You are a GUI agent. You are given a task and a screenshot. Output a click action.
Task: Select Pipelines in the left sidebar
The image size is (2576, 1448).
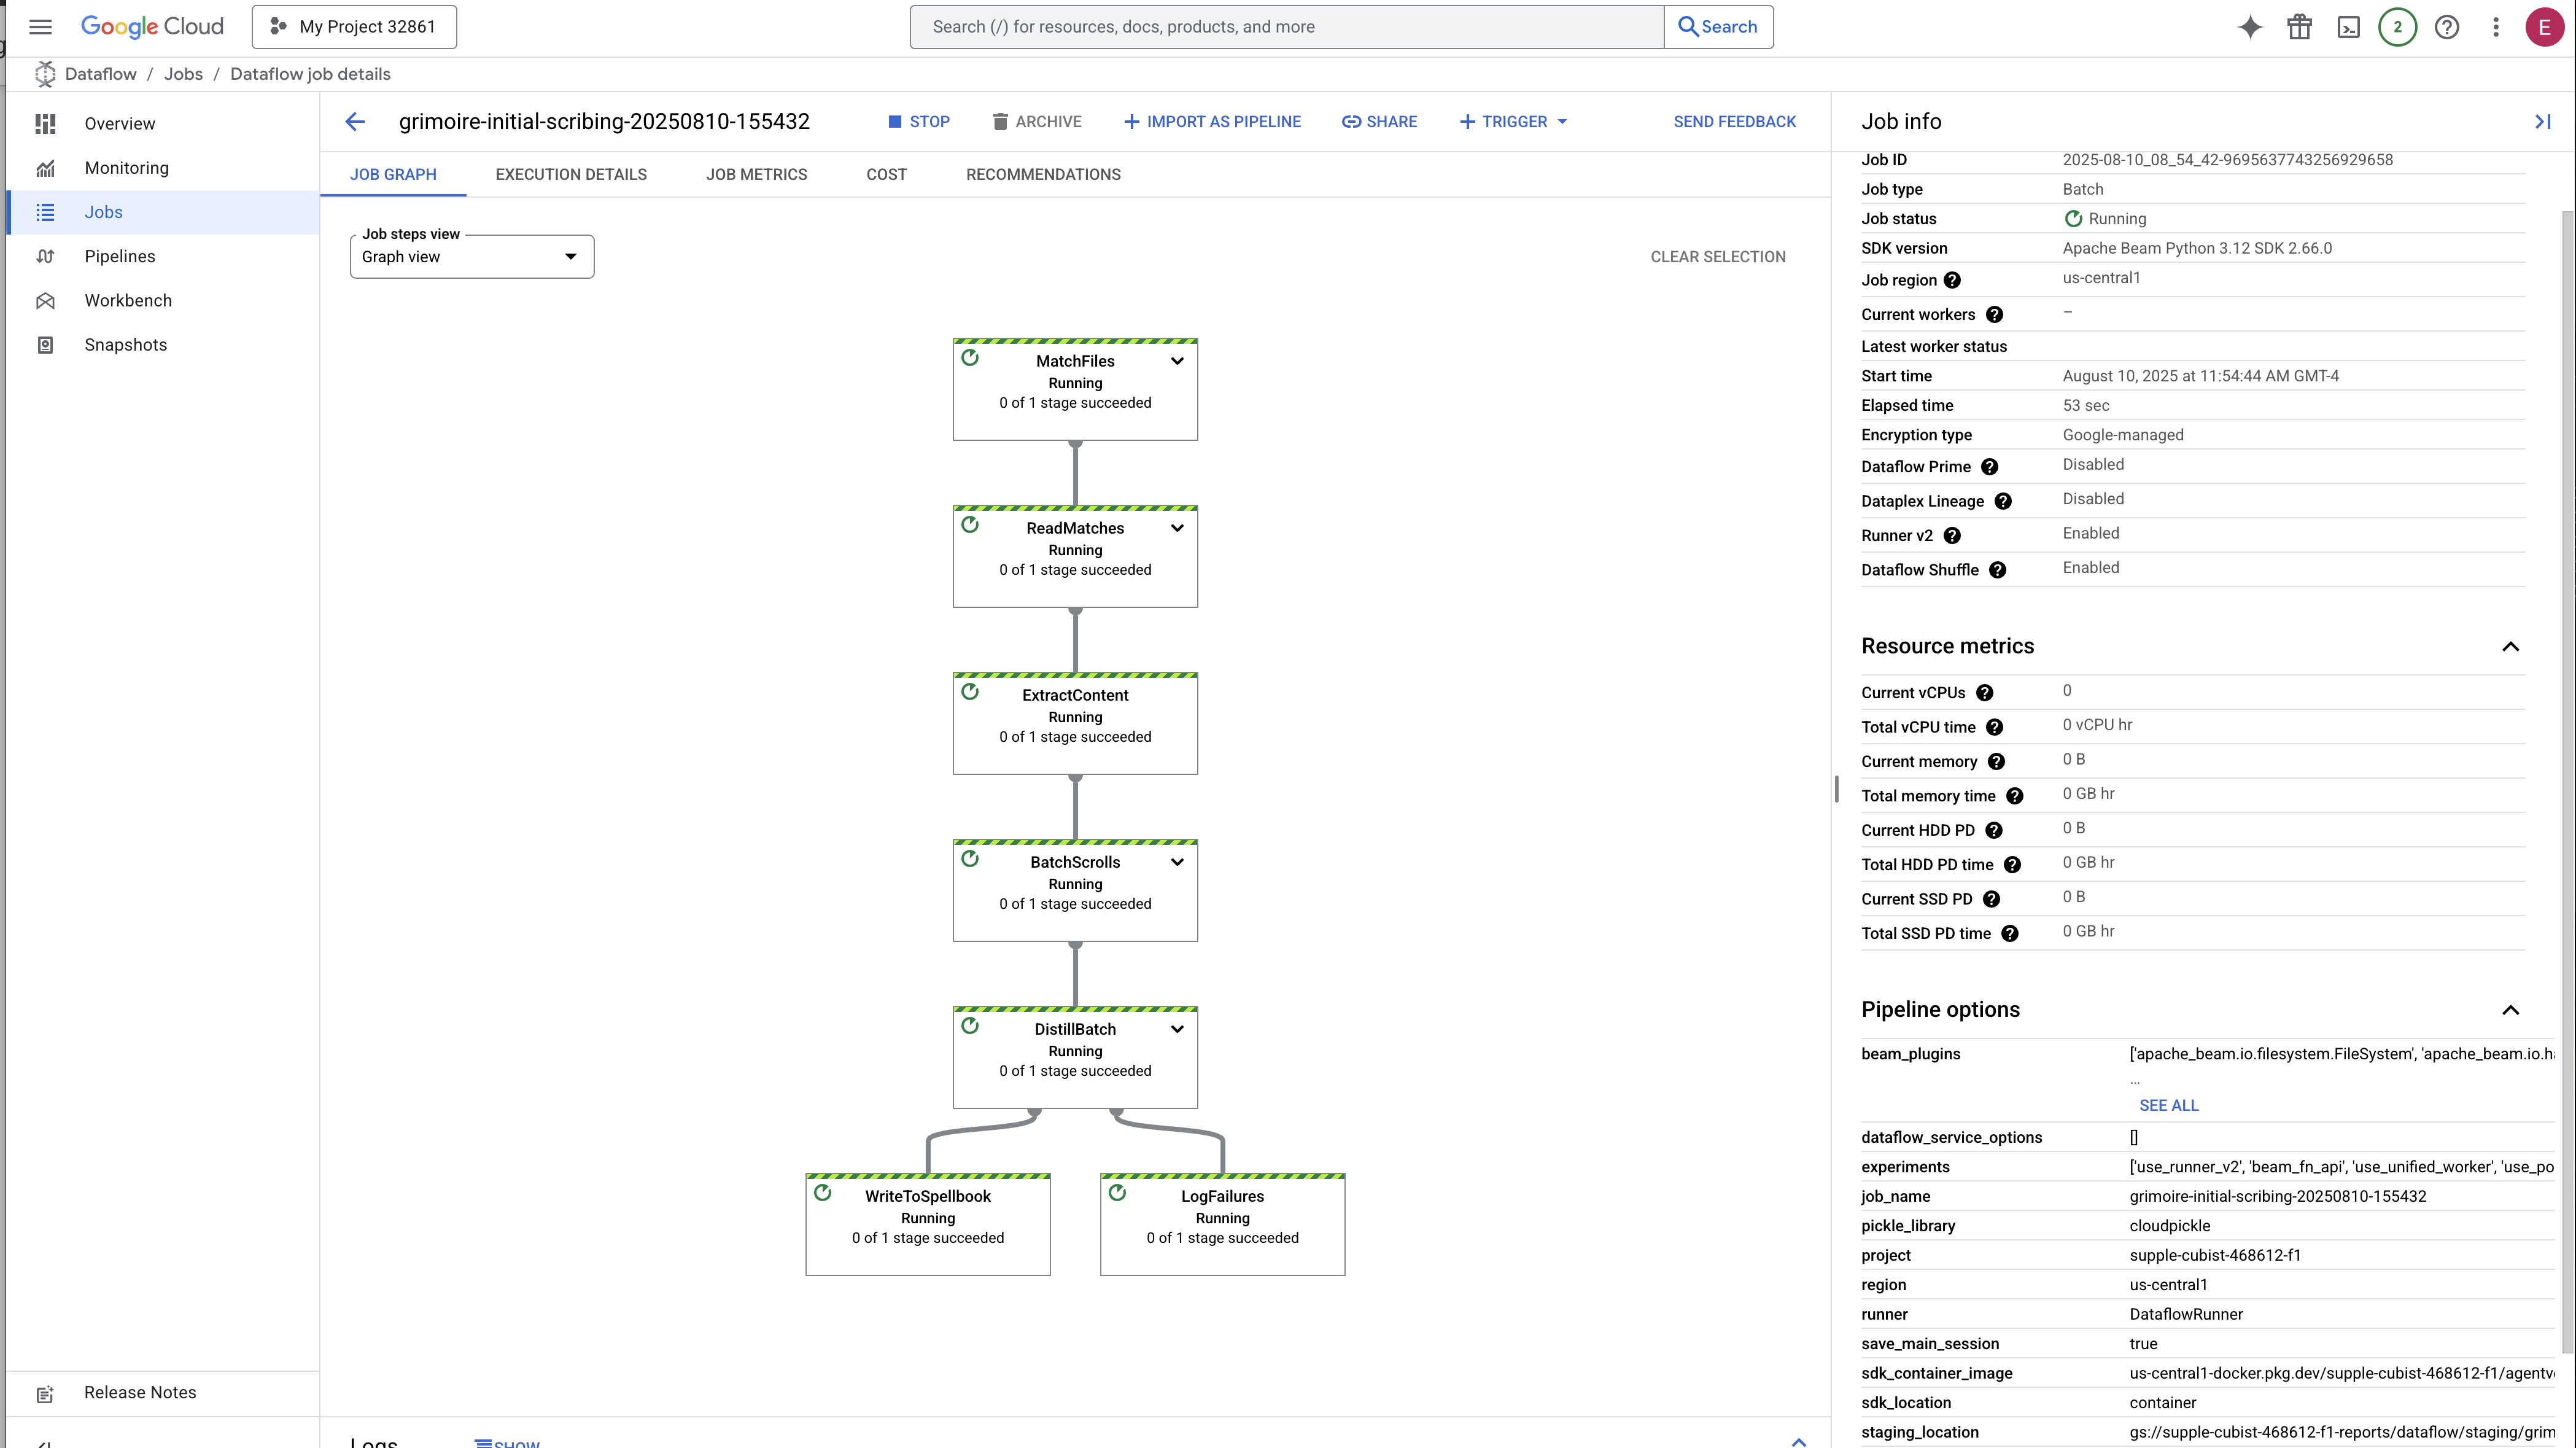[120, 257]
